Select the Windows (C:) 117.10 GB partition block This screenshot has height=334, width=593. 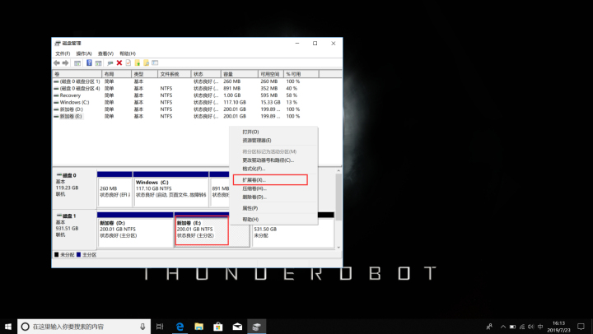point(171,189)
